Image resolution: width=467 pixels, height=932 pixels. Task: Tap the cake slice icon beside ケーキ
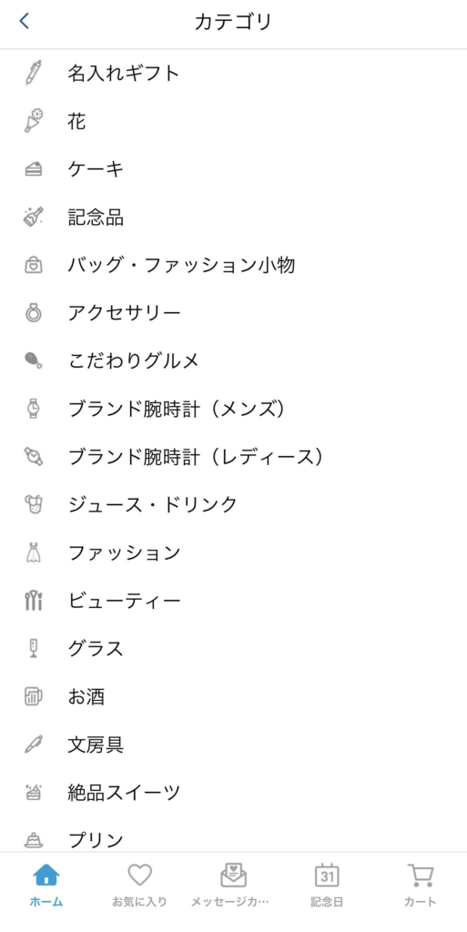[34, 170]
